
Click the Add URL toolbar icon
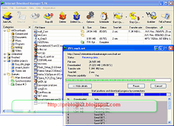pos(7,17)
